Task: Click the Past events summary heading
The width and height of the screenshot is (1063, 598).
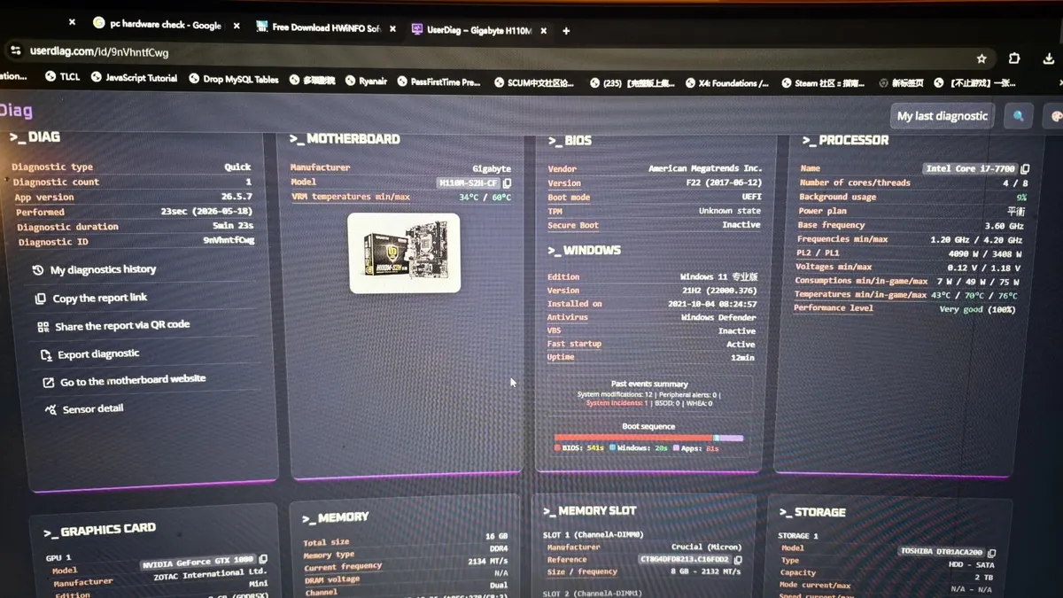Action: [649, 384]
